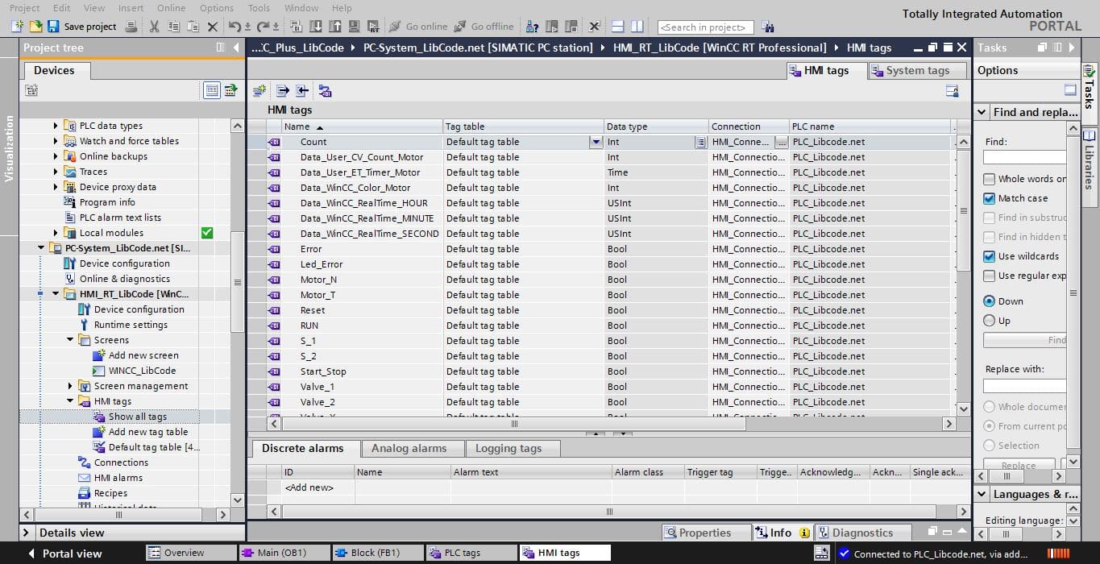Image resolution: width=1100 pixels, height=564 pixels.
Task: Click the Find text input field
Action: coord(1024,157)
